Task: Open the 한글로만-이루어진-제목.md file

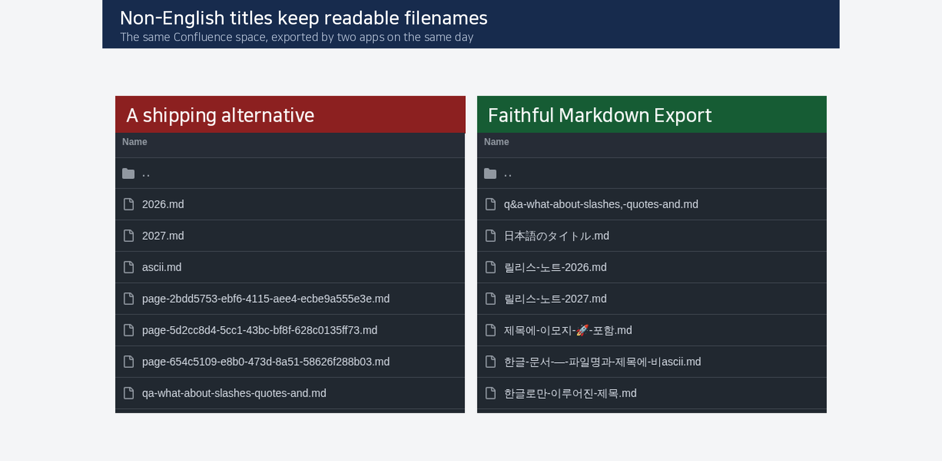Action: (x=570, y=393)
